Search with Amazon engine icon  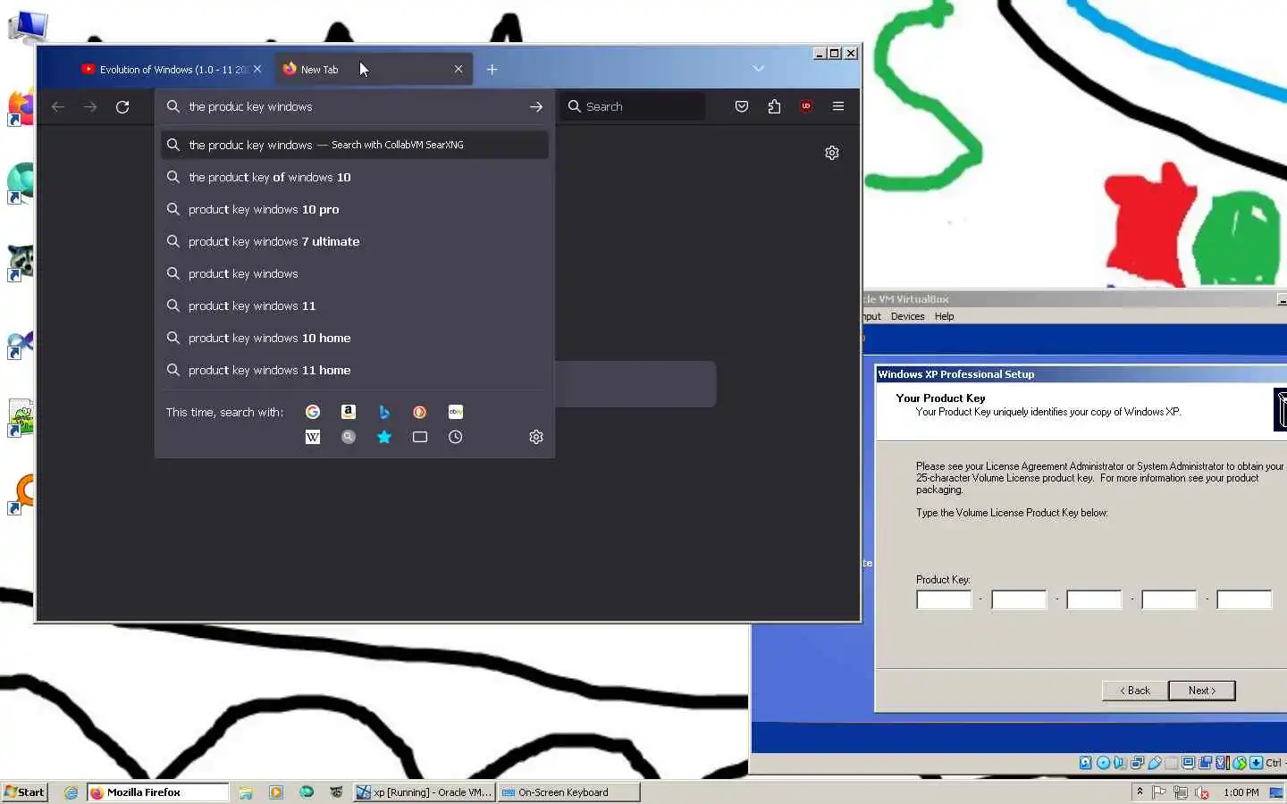[x=349, y=412]
